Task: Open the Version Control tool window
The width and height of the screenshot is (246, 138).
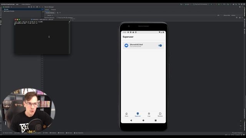Action: [x=8, y=133]
